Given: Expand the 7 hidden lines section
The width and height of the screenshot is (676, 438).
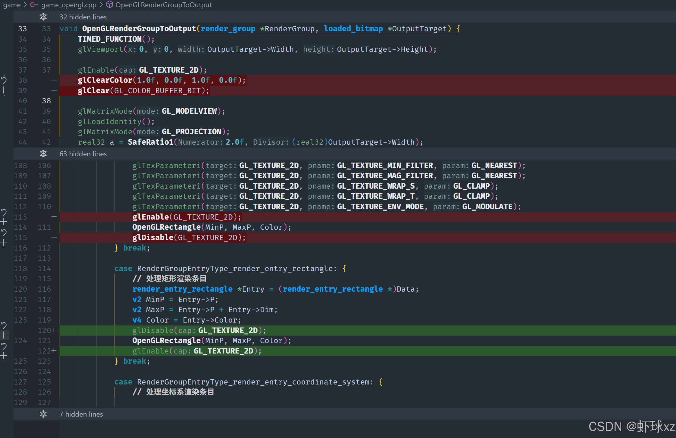Looking at the screenshot, I should [43, 414].
